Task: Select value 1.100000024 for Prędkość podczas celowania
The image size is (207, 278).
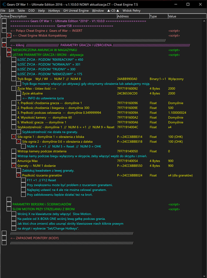Action: pyautogui.click(x=177, y=113)
